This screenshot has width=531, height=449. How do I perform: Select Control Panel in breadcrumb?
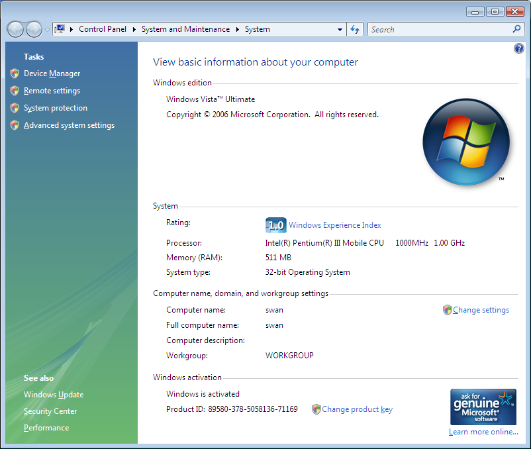103,29
